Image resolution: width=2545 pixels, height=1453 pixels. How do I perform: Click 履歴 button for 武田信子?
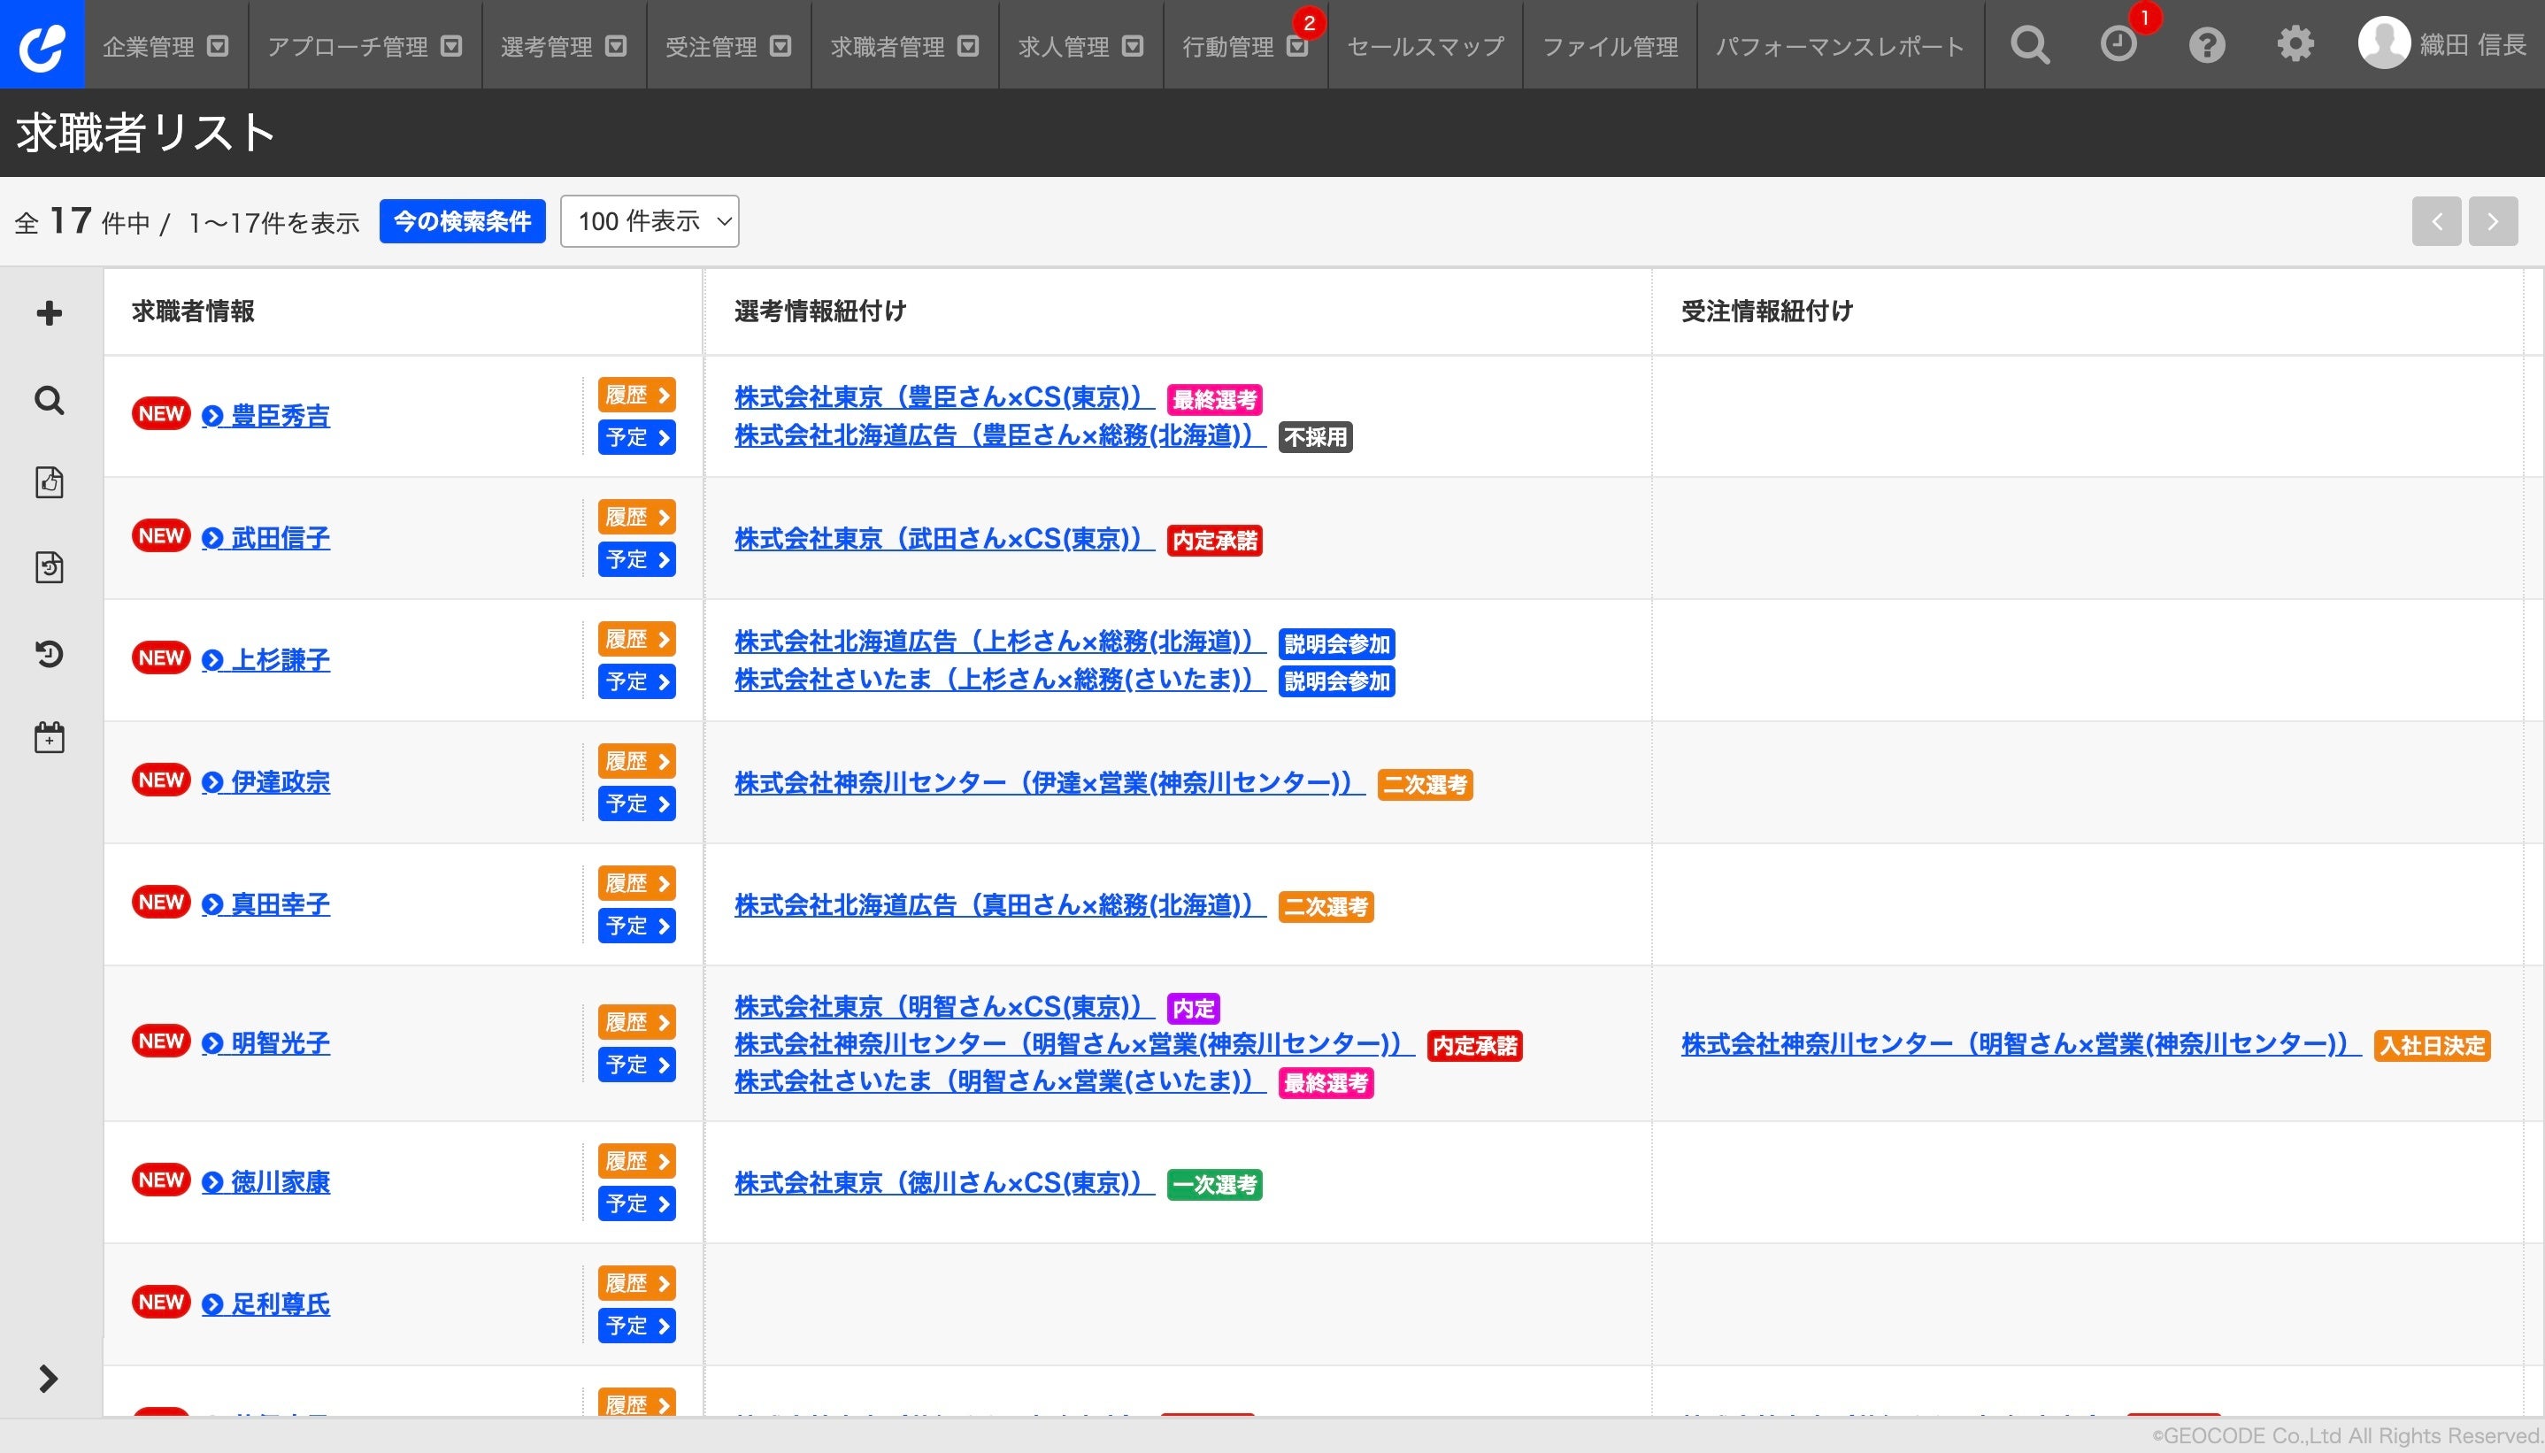636,517
